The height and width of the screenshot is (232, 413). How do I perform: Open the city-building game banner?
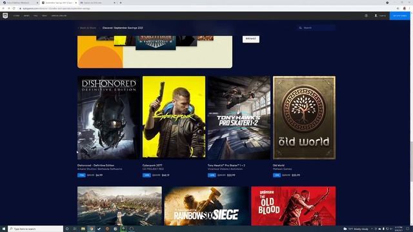tap(119, 206)
